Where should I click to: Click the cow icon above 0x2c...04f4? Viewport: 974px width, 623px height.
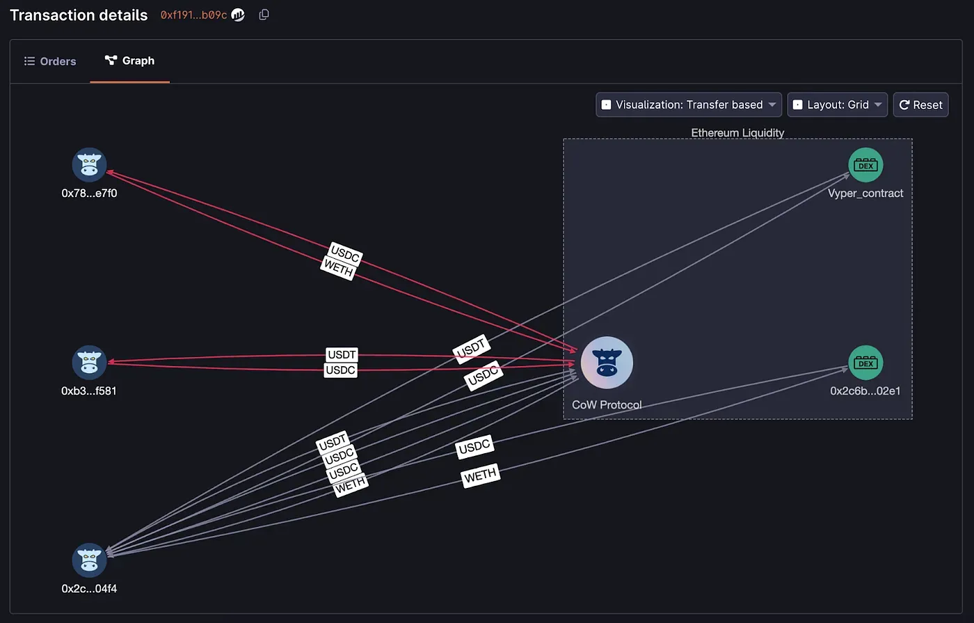[89, 560]
